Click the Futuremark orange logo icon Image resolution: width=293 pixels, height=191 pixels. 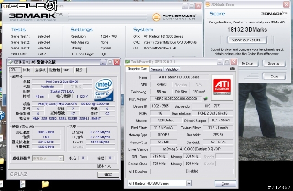[156, 17]
